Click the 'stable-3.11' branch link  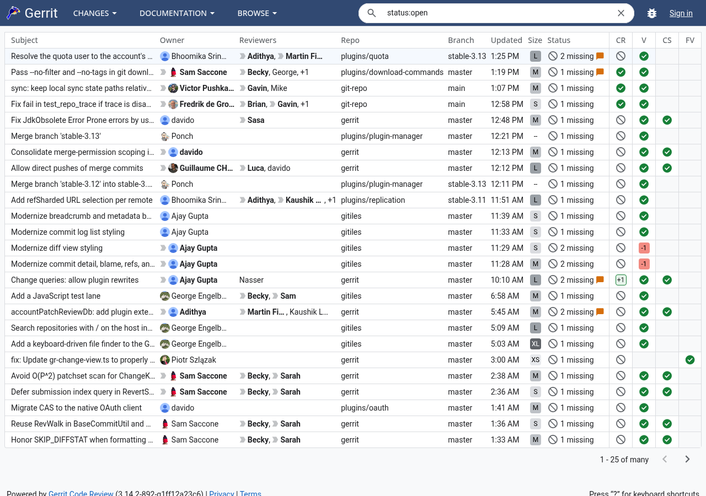pos(467,200)
